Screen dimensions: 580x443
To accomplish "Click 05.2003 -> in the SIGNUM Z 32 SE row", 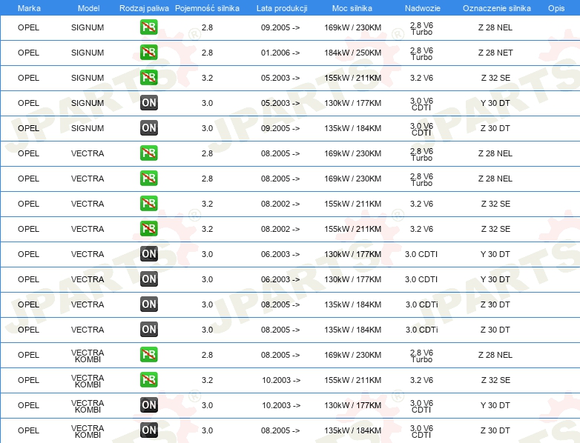I will 280,78.
